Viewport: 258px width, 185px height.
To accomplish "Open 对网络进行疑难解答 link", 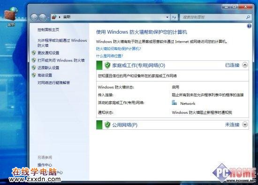I will (x=53, y=82).
